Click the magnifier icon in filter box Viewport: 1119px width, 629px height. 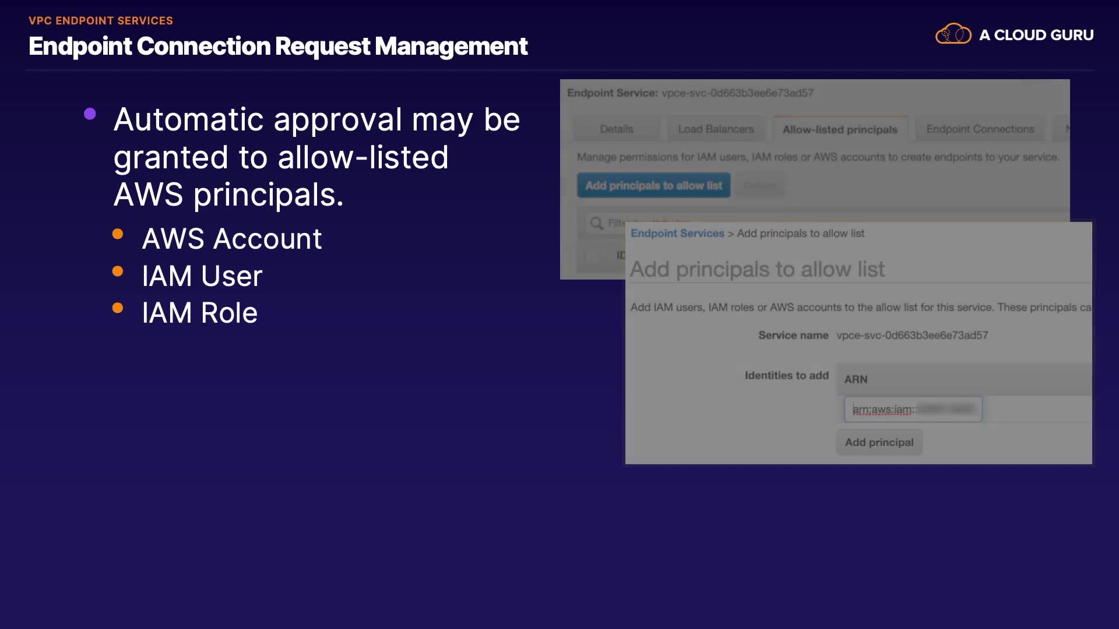point(596,223)
